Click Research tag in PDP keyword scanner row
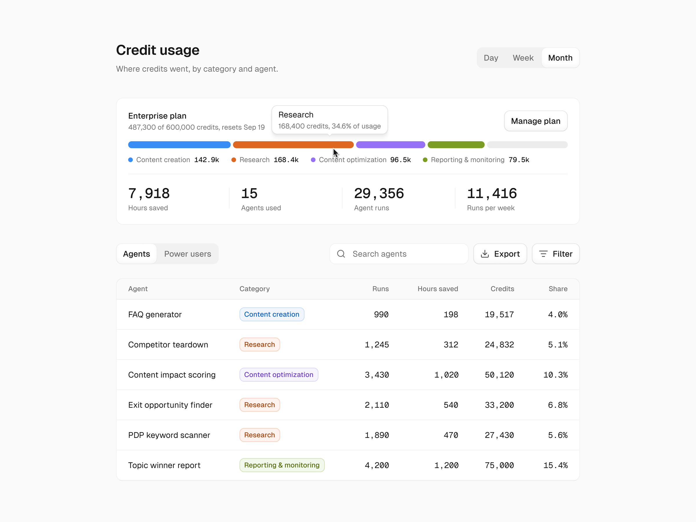 coord(260,435)
